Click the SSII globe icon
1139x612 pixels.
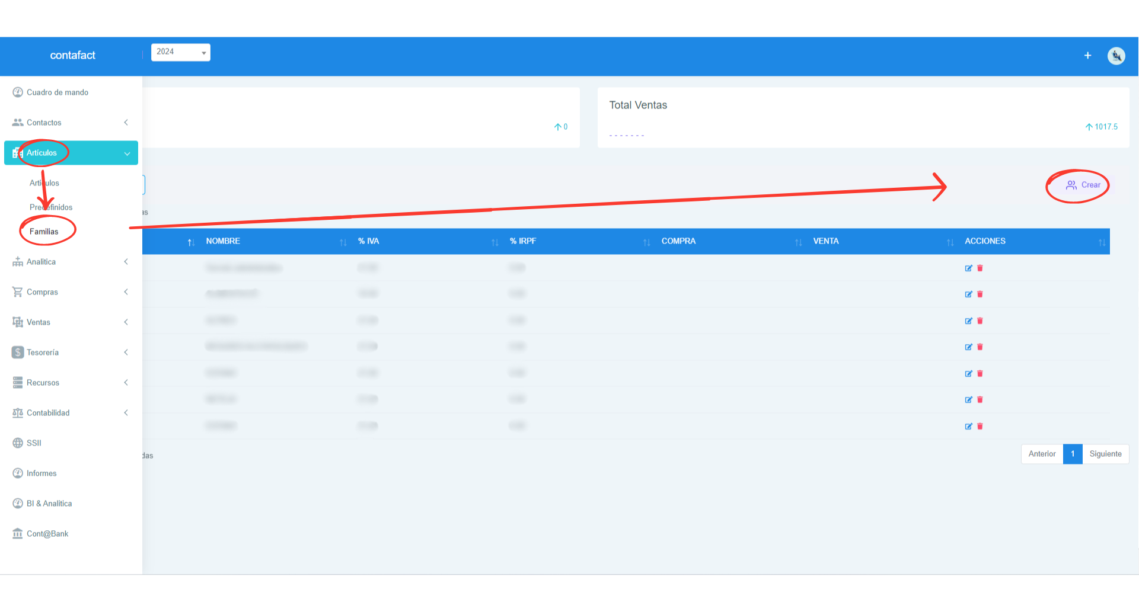tap(18, 443)
